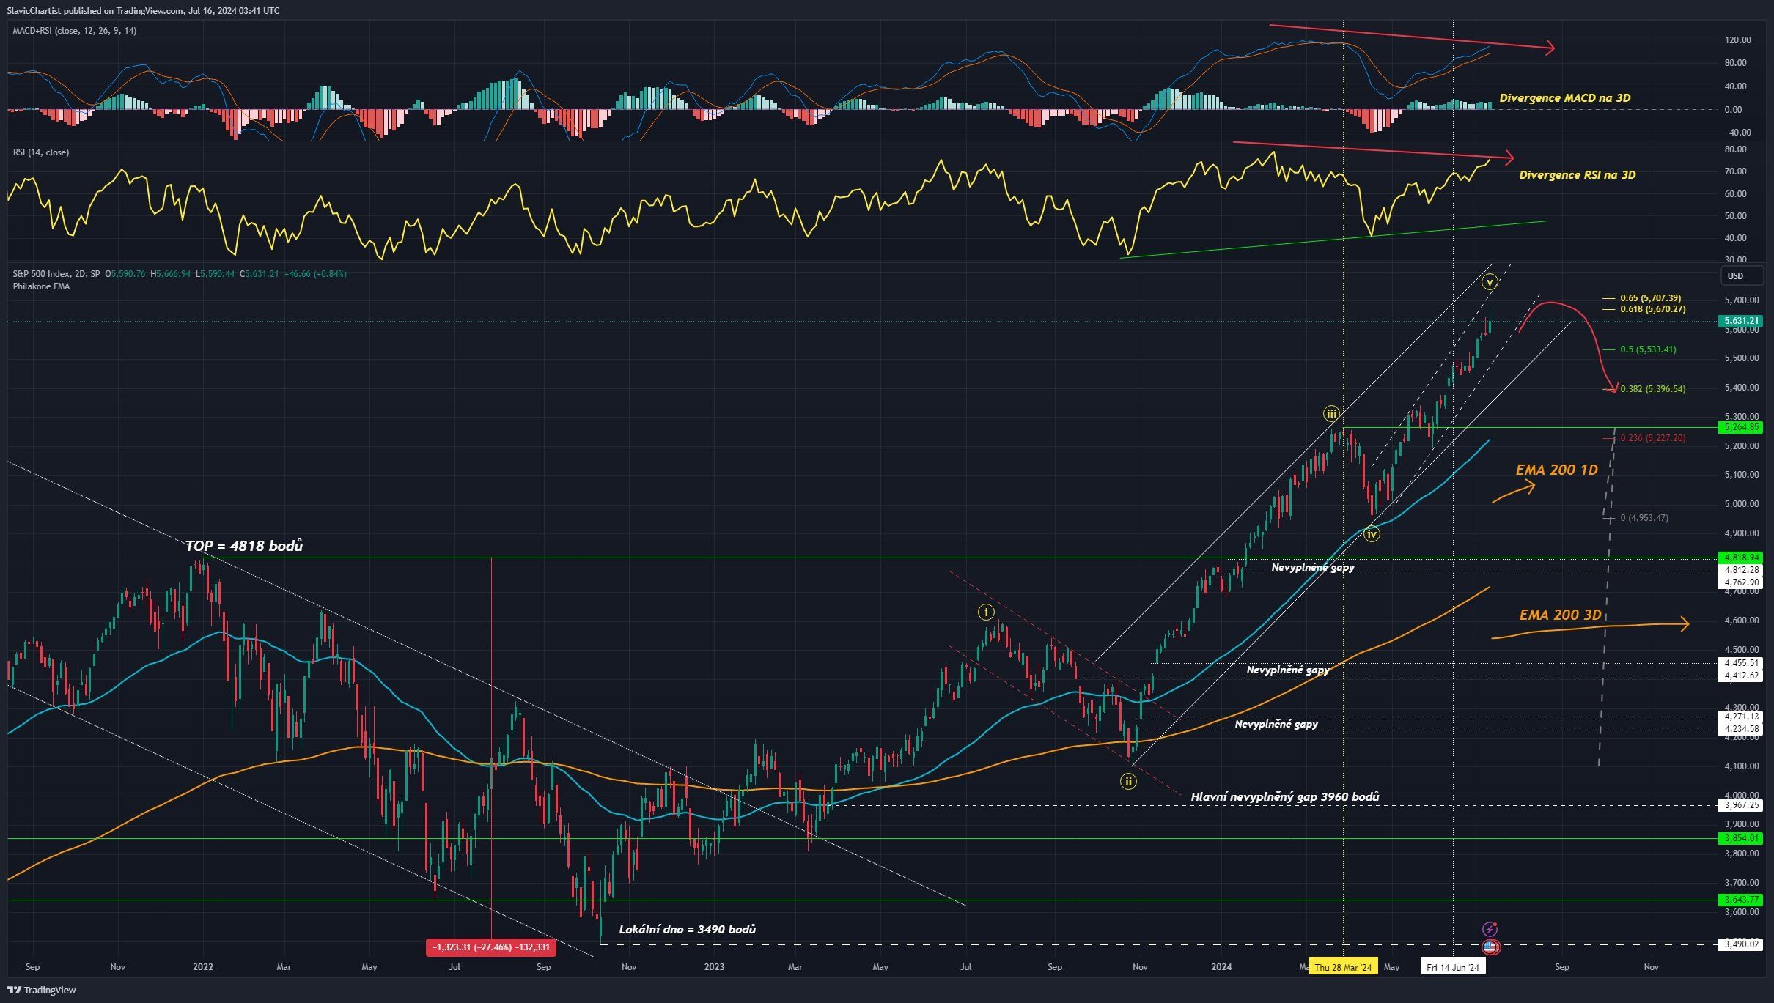Click the current price label 5,631.21
Viewport: 1774px width, 1003px height.
point(1740,321)
